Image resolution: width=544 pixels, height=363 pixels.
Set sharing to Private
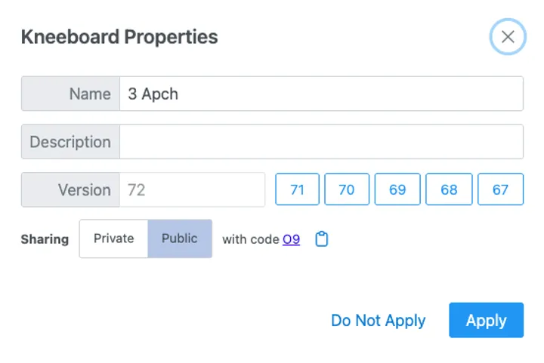tap(113, 238)
